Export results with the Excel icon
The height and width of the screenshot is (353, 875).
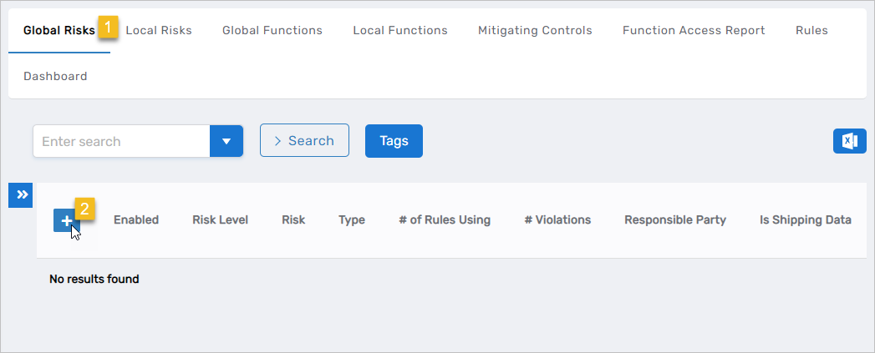849,141
